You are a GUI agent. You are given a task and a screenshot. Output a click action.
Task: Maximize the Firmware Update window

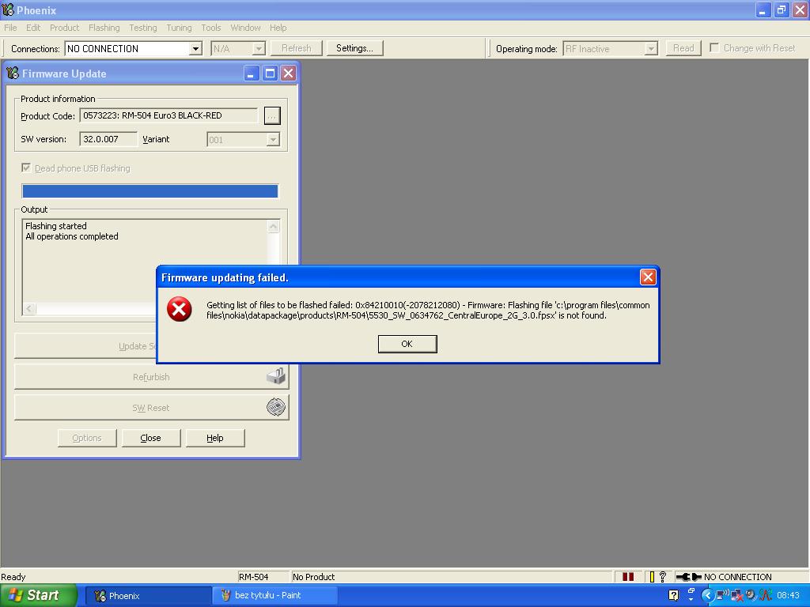tap(270, 74)
